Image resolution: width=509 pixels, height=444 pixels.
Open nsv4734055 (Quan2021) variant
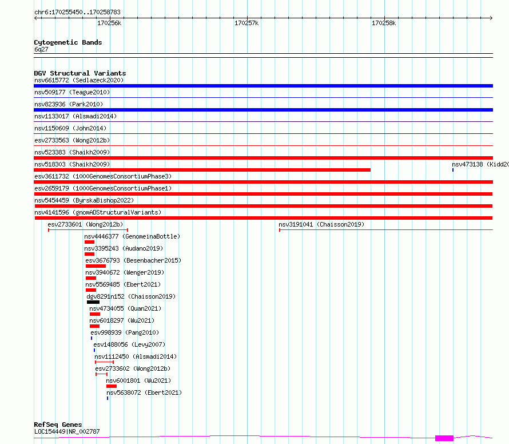point(125,308)
